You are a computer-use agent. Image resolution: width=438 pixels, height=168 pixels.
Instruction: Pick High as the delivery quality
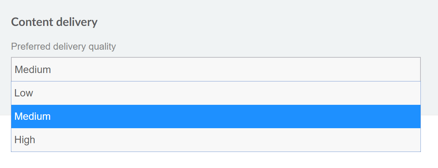point(216,140)
